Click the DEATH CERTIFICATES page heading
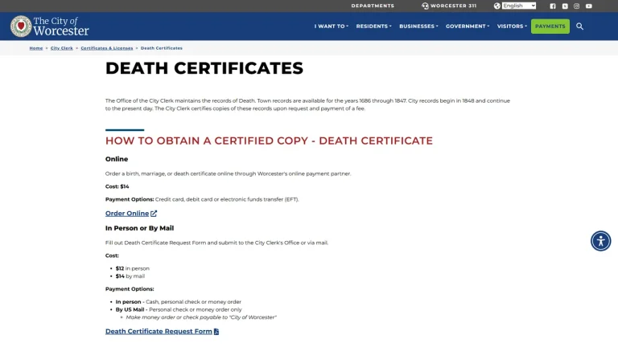 point(204,68)
